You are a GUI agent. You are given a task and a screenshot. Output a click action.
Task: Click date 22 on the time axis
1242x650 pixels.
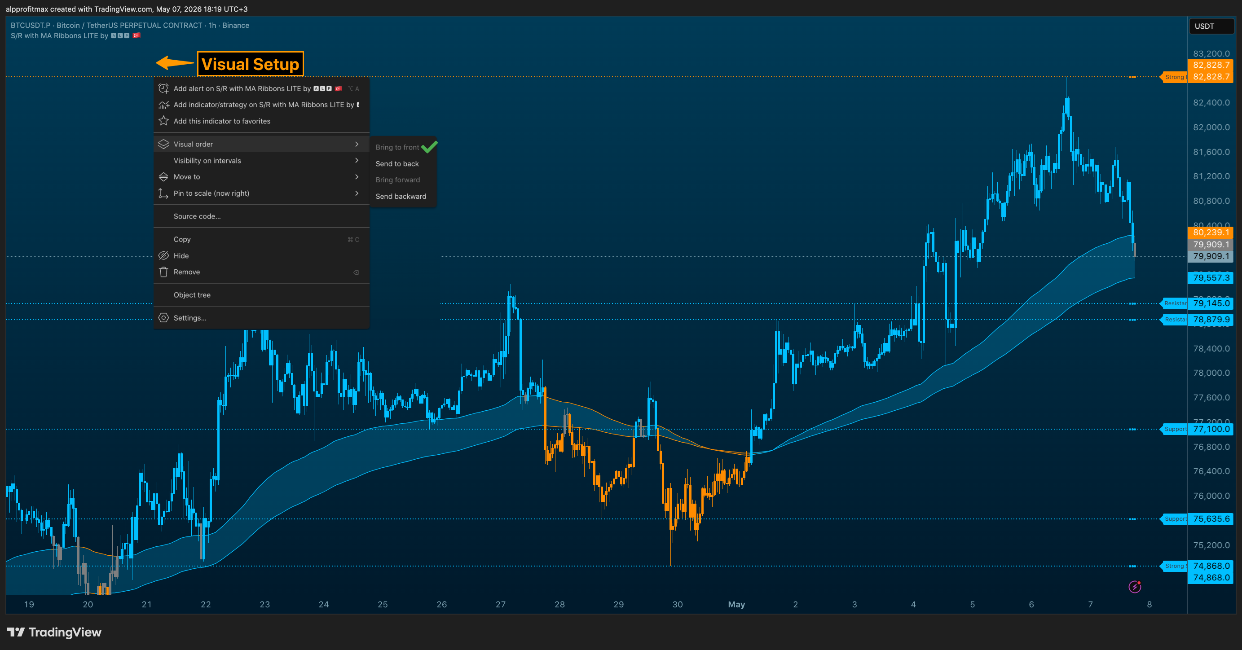pyautogui.click(x=205, y=604)
